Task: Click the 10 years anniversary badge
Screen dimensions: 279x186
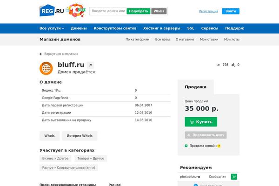Action: 76,10
